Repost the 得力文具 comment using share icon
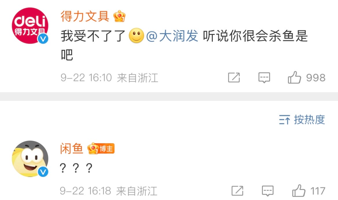This screenshot has height=200, width=338. coord(234,78)
